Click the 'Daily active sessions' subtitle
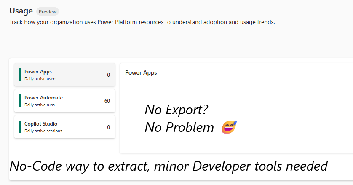This screenshot has height=185, width=353. pos(43,131)
